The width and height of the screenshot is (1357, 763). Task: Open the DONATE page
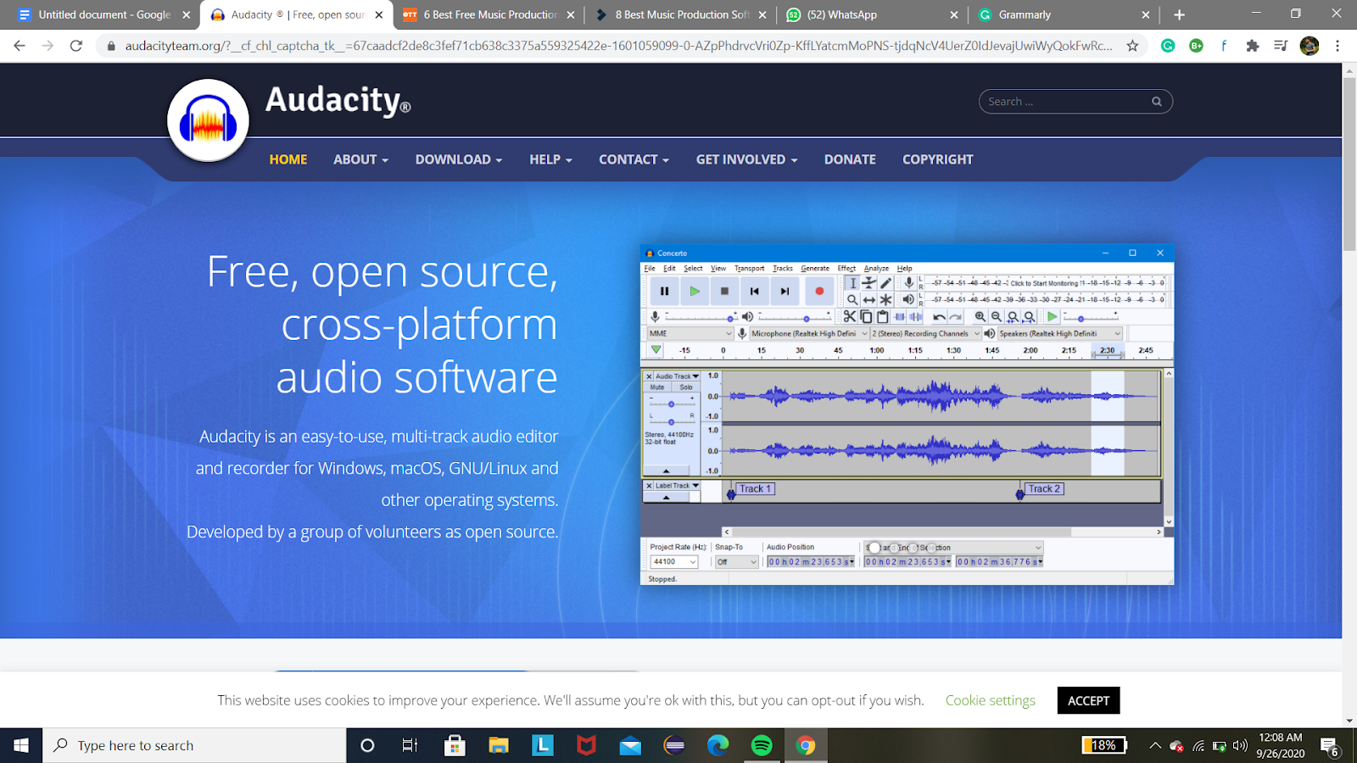coord(850,159)
